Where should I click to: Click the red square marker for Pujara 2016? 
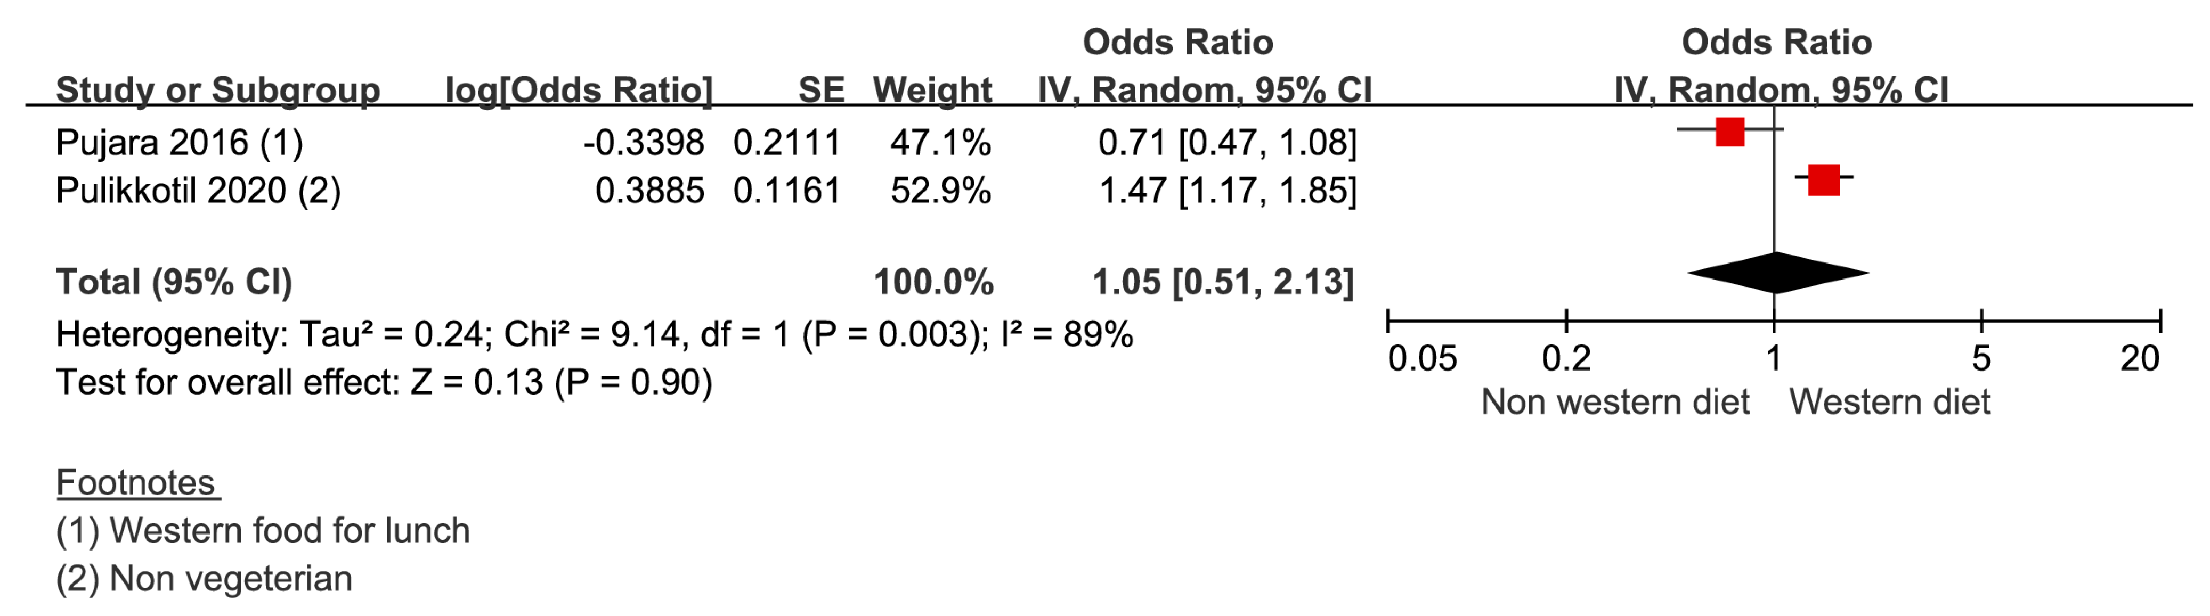coord(1729,132)
